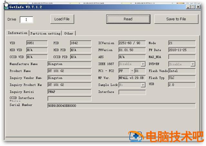The width and height of the screenshot is (206, 146).
Task: Focus the Drive letter input field
Action: 26,20
